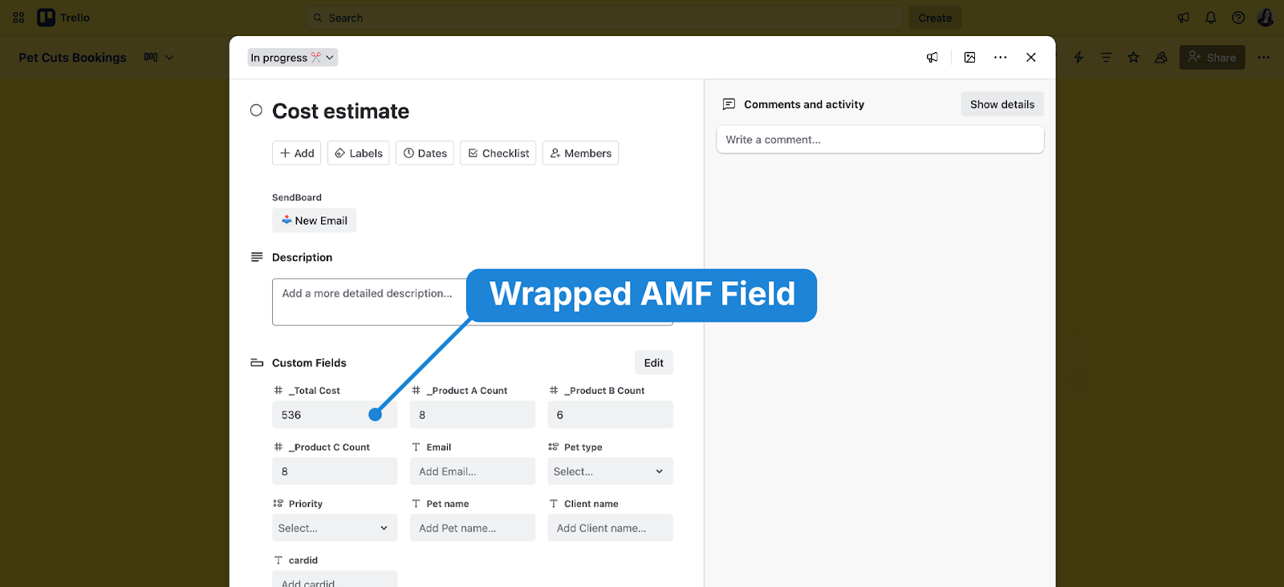Open the notifications bell
This screenshot has width=1284, height=587.
point(1211,18)
